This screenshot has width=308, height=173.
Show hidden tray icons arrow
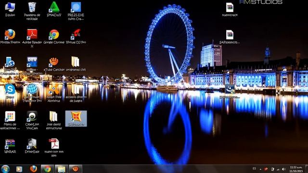[260, 169]
